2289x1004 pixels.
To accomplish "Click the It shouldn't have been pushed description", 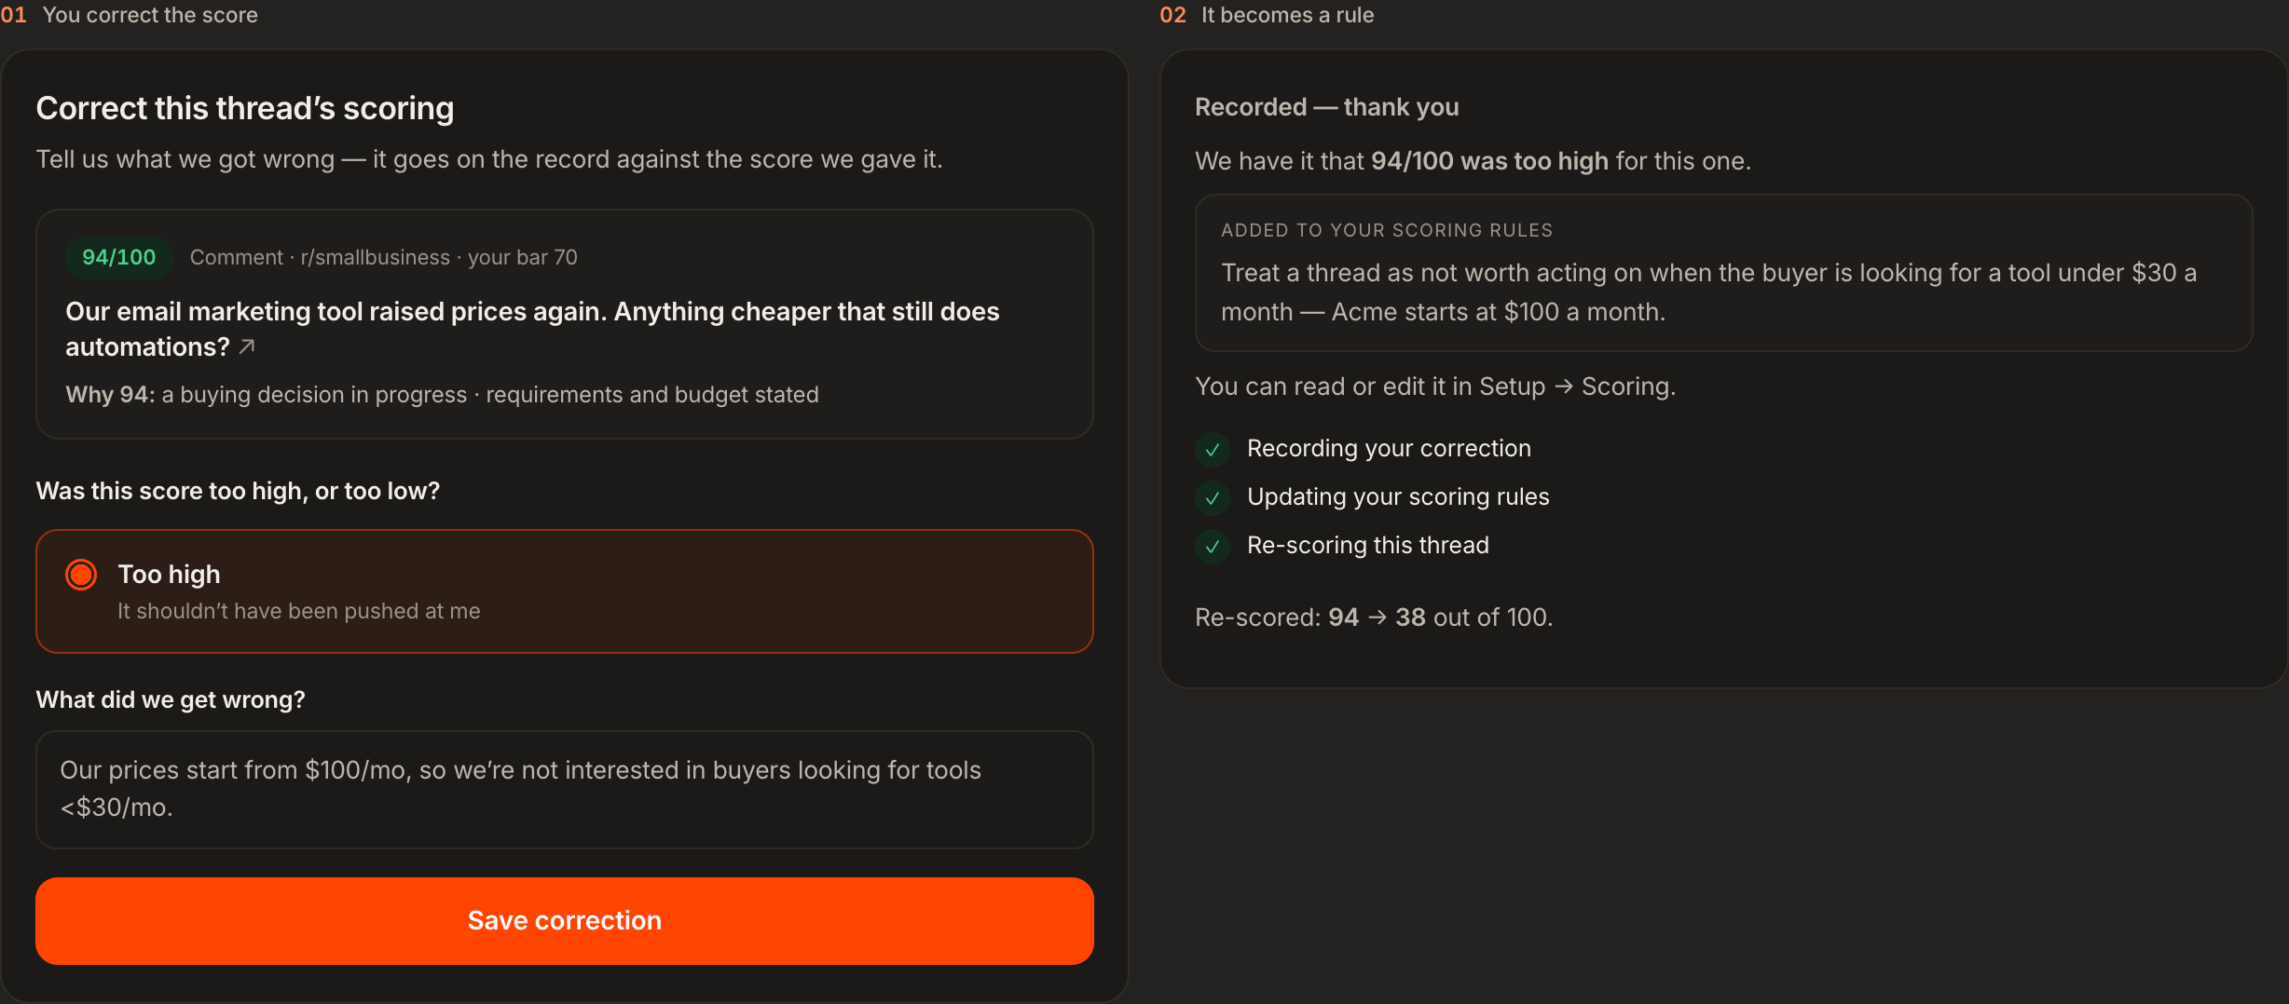I will 299,611.
